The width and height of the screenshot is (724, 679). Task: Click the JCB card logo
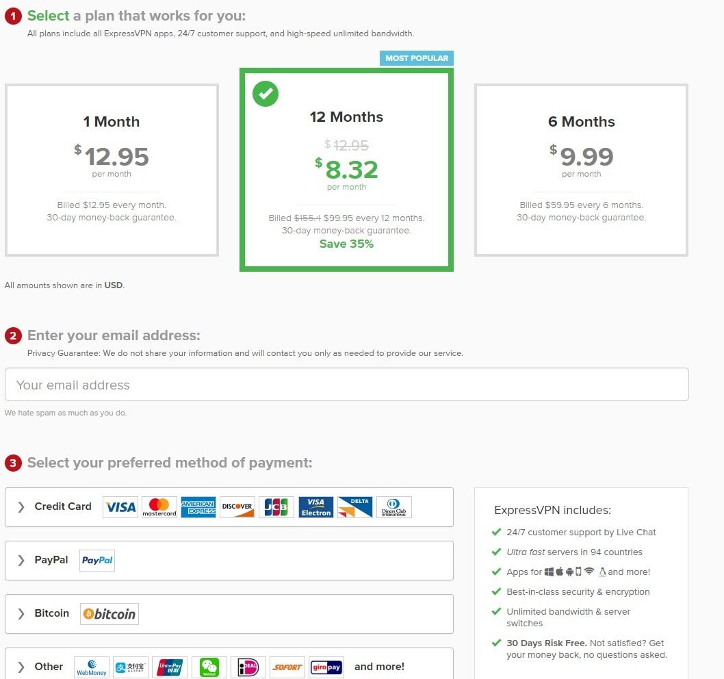pyautogui.click(x=276, y=507)
